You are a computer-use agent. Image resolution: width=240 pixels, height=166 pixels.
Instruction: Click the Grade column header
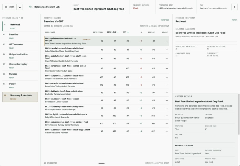coord(165,32)
